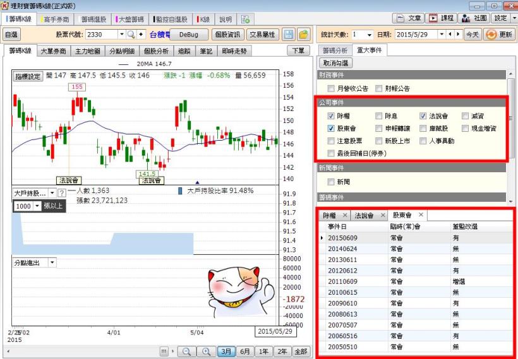This screenshot has width=518, height=359.
Task: Open the 1000 張以上 threshold dropdown
Action: click(x=37, y=206)
